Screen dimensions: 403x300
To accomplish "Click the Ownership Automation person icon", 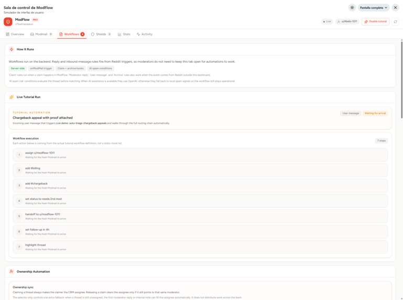I will point(12,272).
